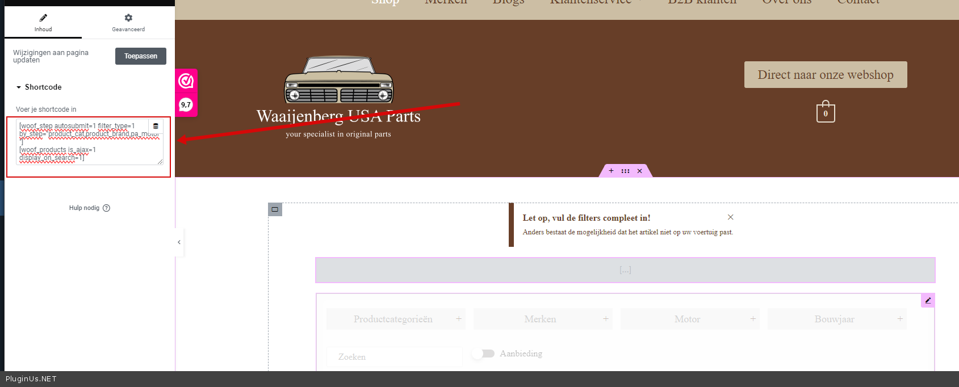
Task: Click the pink review badge icon
Action: tap(186, 82)
